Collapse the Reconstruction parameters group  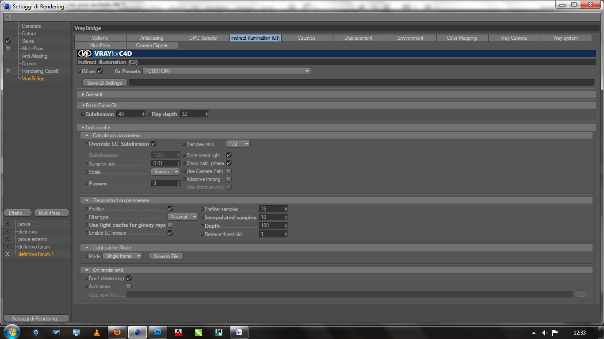[87, 200]
